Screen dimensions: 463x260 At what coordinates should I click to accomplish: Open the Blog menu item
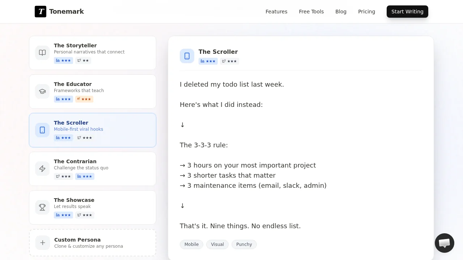(341, 12)
